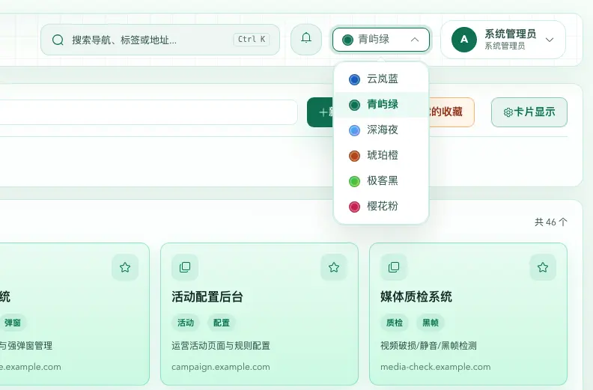
Task: Click the avatar letter A
Action: [464, 40]
